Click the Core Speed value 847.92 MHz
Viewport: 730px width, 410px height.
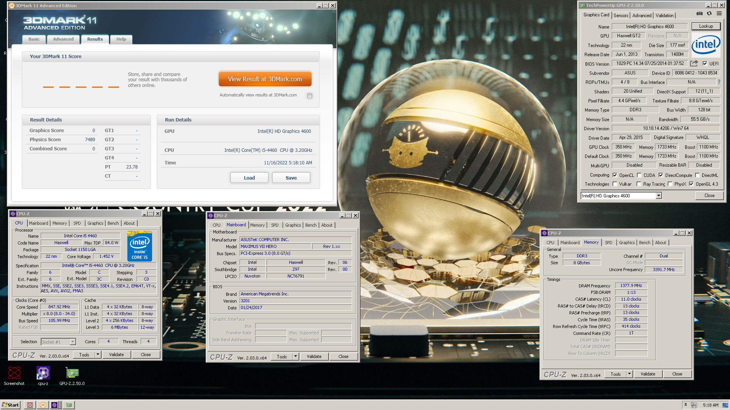click(x=59, y=307)
